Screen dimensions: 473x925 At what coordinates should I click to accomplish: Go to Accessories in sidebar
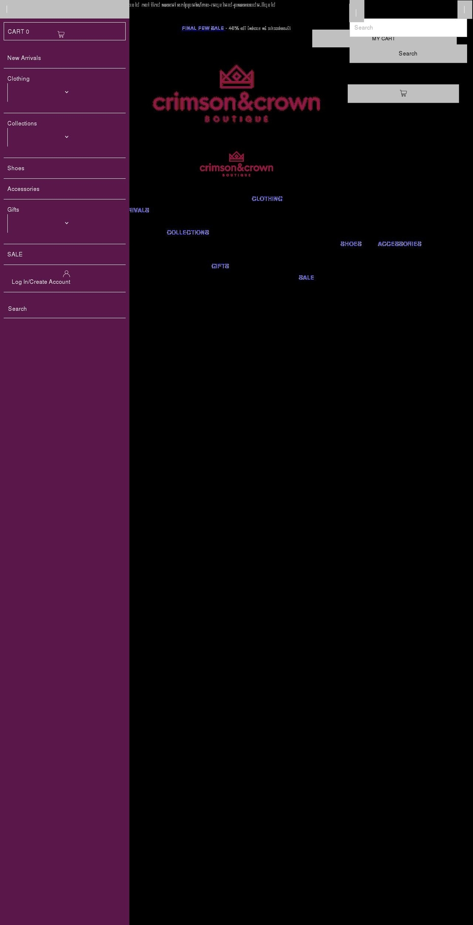23,189
